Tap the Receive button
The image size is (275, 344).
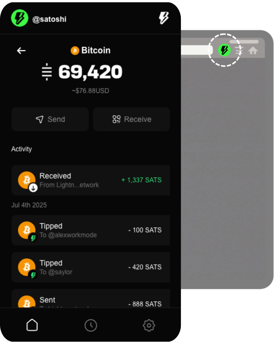pyautogui.click(x=132, y=119)
